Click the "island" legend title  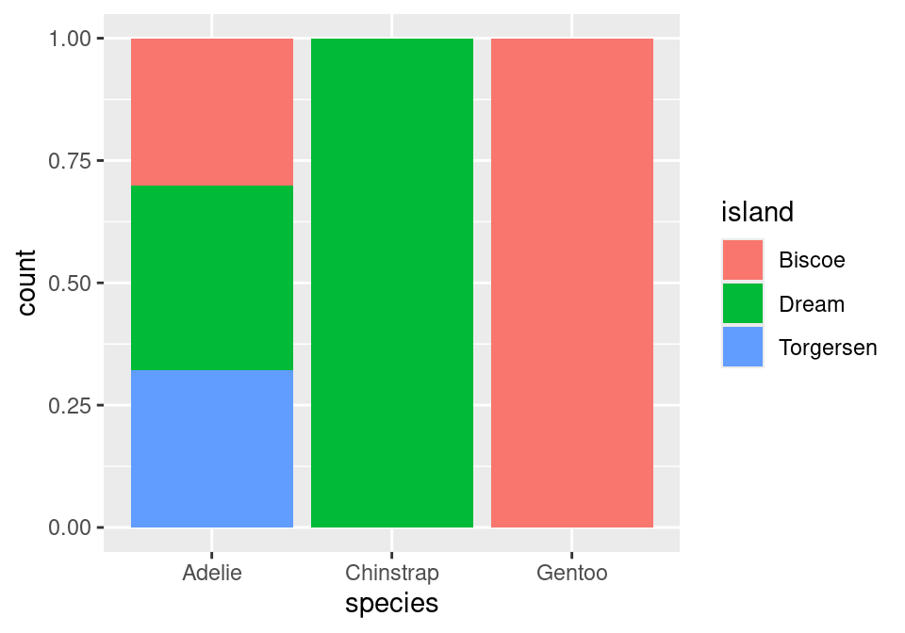click(x=758, y=213)
